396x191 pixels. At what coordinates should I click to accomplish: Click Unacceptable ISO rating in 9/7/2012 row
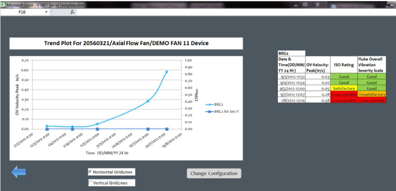344,94
